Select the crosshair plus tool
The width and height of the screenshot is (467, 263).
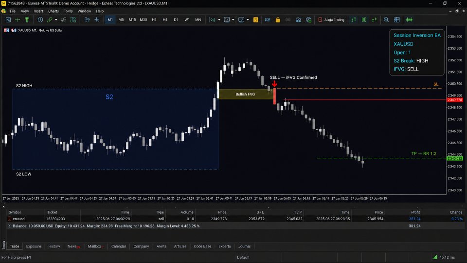(x=18, y=19)
